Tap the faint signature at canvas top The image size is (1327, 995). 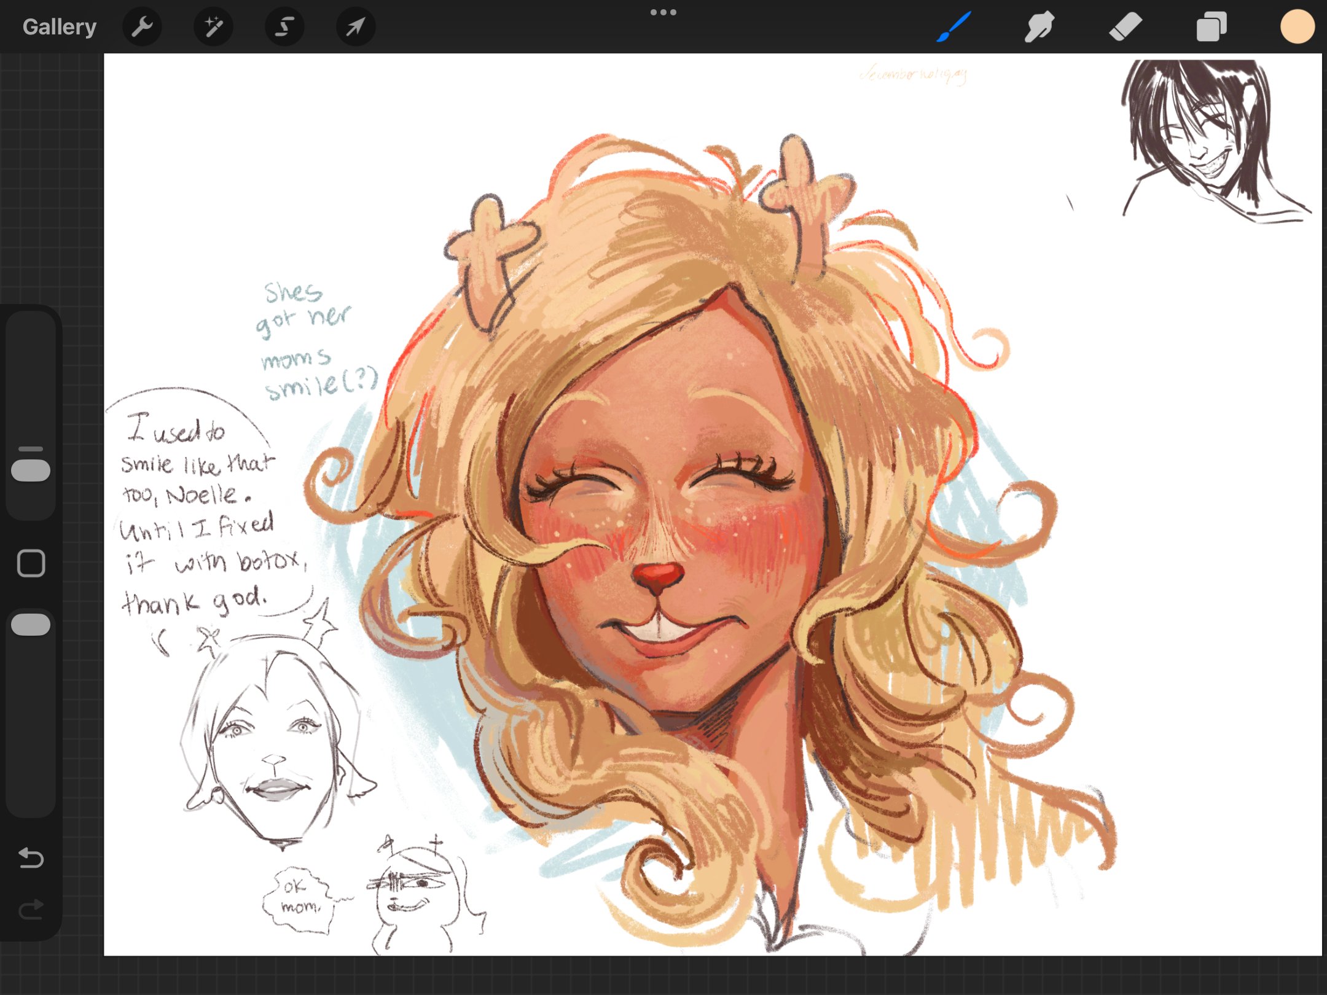(914, 75)
